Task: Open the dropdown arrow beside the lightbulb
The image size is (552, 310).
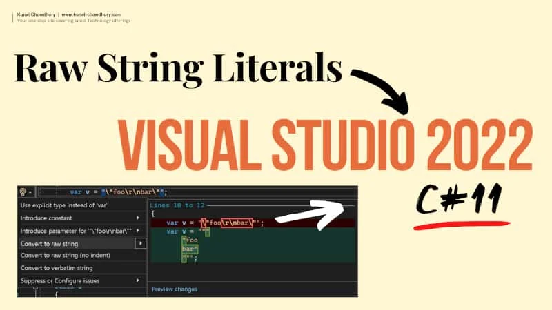Action: click(30, 192)
